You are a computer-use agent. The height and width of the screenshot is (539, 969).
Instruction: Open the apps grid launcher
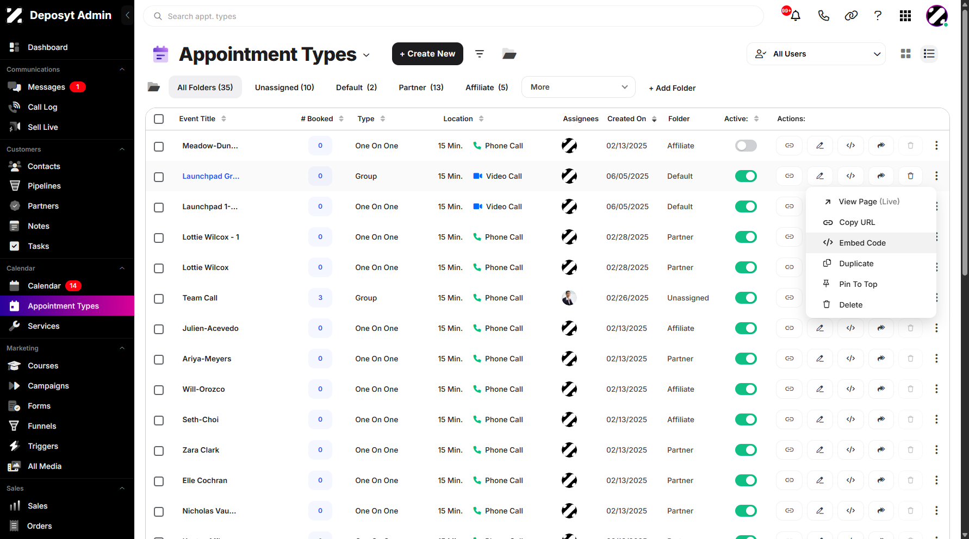pos(905,16)
